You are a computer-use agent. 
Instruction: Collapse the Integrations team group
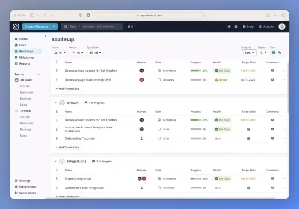pos(56,161)
